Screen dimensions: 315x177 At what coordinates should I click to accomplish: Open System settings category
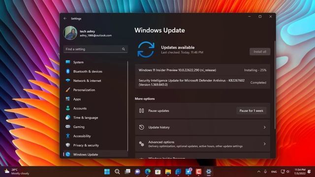click(x=95, y=62)
